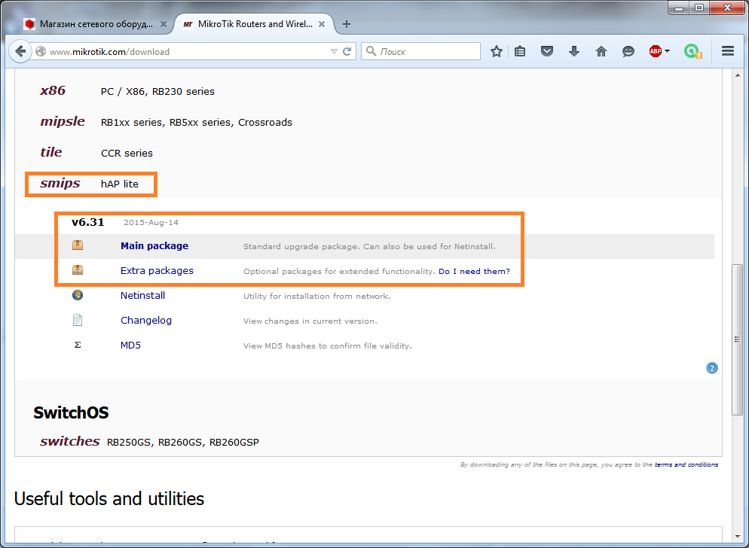Switch to the Магазин сетевого оборудования tab
This screenshot has width=749, height=548.
pyautogui.click(x=93, y=24)
